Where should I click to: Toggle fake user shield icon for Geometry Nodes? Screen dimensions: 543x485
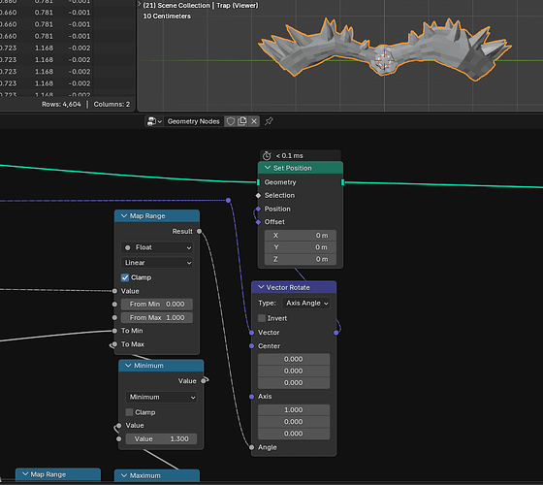[x=231, y=121]
